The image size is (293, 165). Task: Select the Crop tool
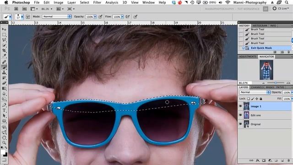point(4,50)
